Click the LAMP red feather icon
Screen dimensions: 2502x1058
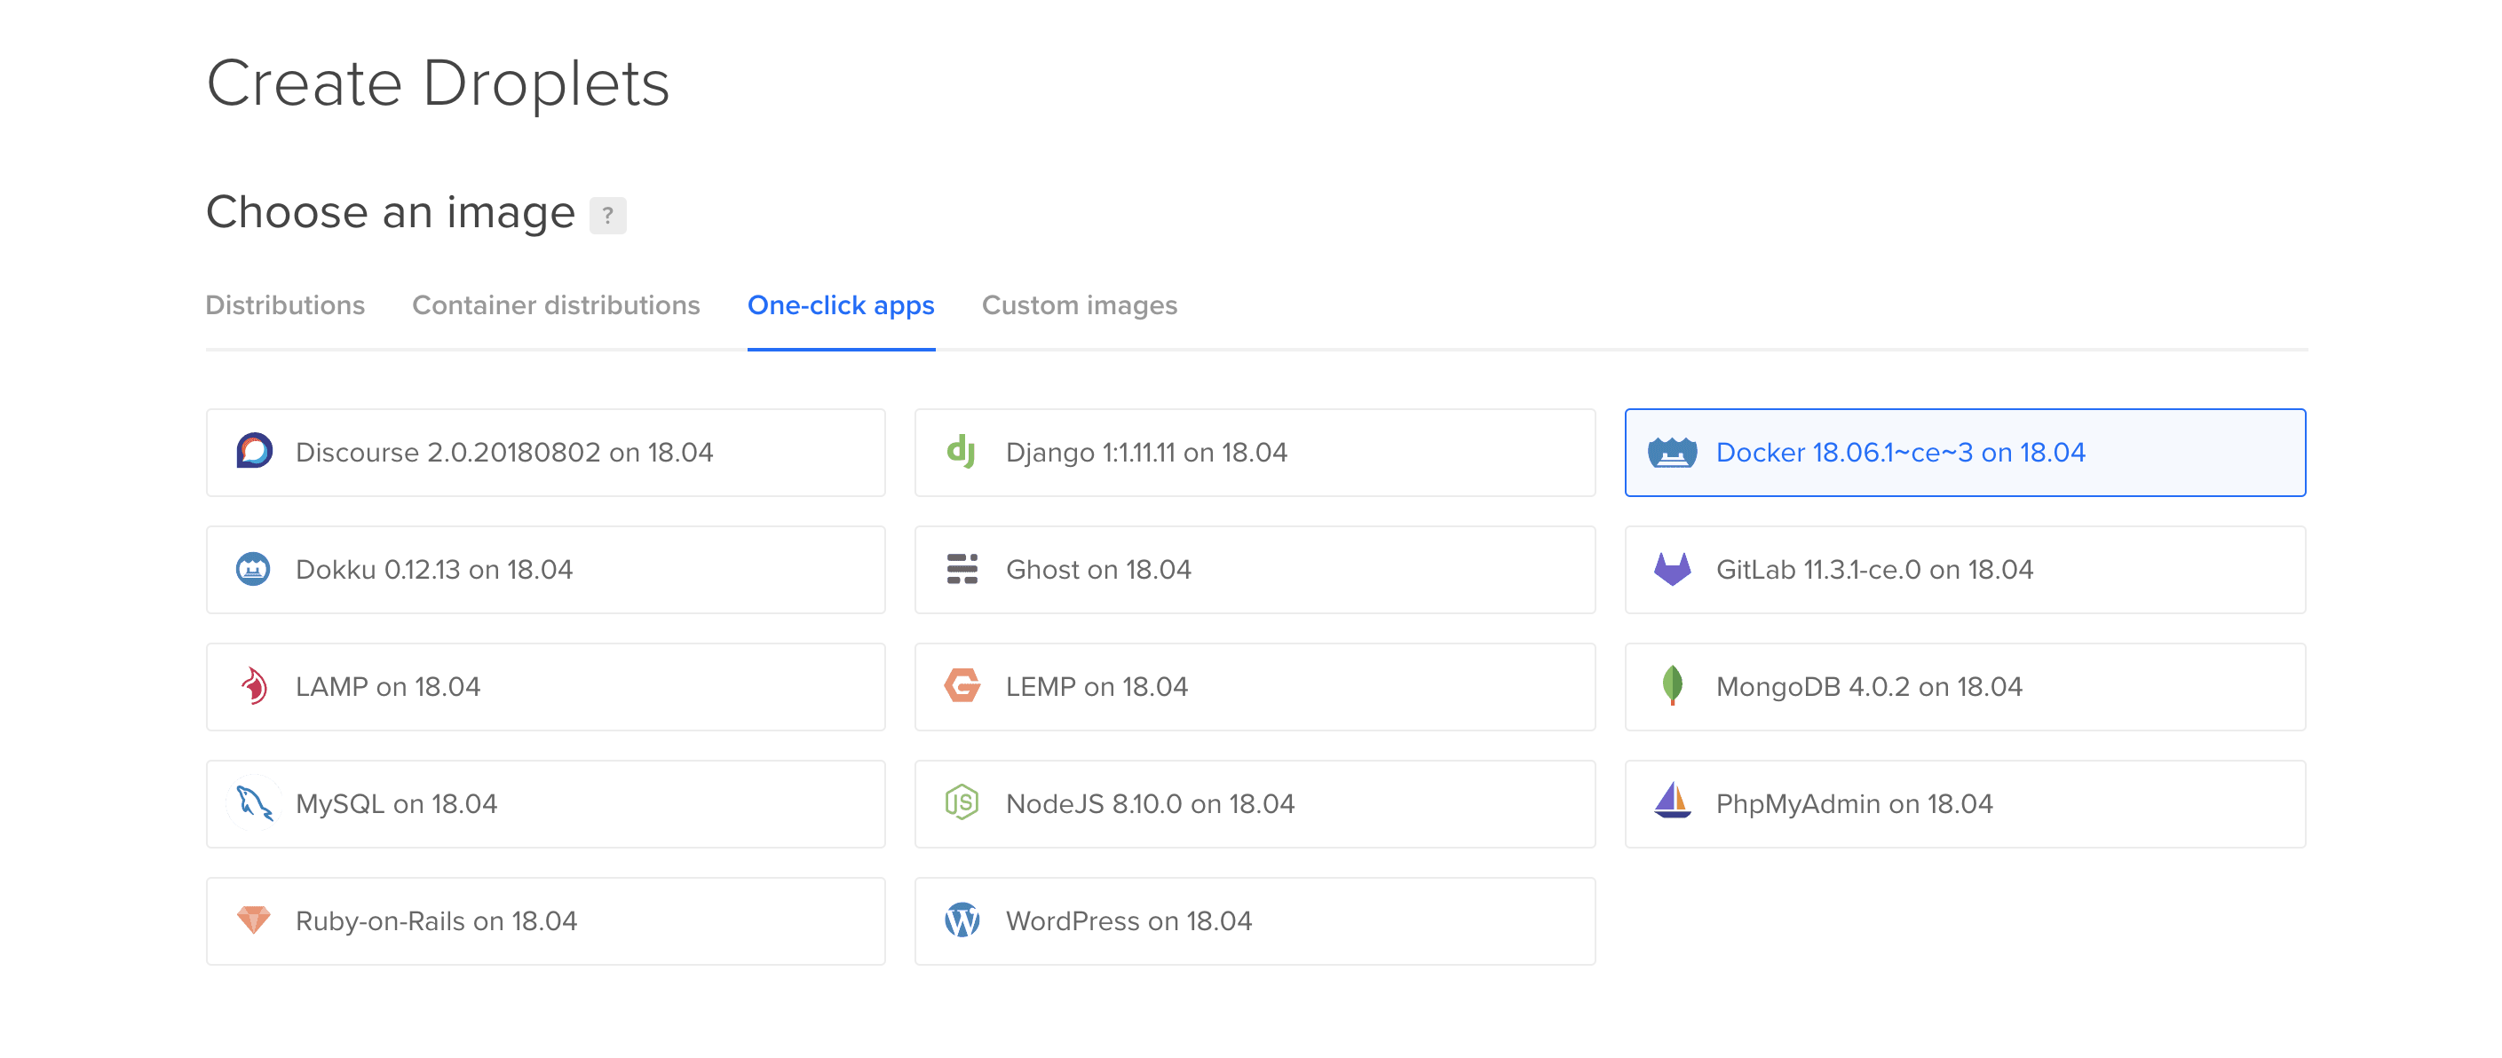click(254, 686)
